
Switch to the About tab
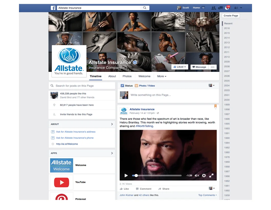[x=112, y=76]
